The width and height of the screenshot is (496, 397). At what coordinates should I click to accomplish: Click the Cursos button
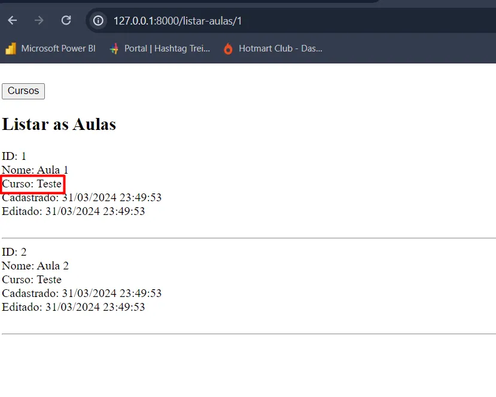(x=23, y=91)
